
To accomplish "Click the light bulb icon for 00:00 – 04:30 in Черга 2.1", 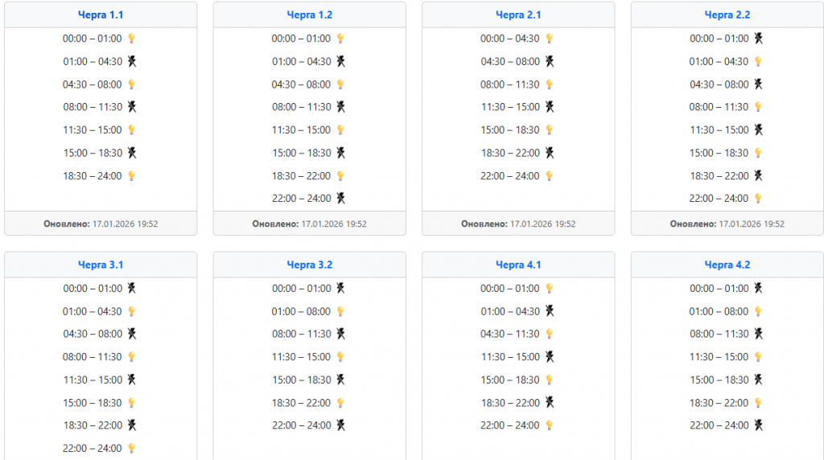I will click(x=550, y=39).
